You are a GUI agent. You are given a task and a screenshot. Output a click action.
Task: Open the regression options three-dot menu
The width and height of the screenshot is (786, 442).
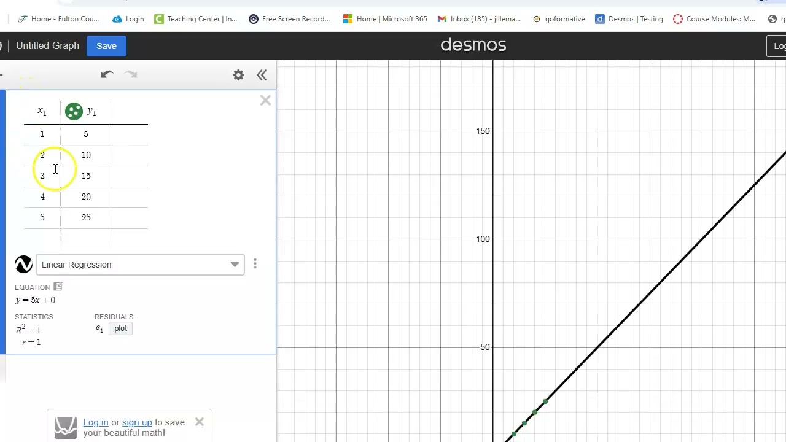click(x=255, y=265)
